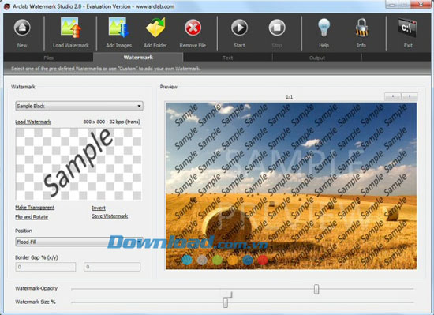Click the Watermark-Size % slider handle

coord(226,302)
